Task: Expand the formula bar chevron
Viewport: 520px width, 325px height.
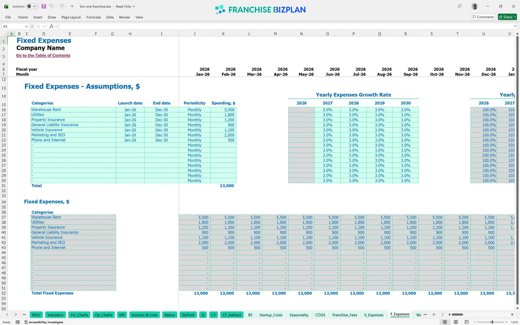Action: (x=515, y=26)
